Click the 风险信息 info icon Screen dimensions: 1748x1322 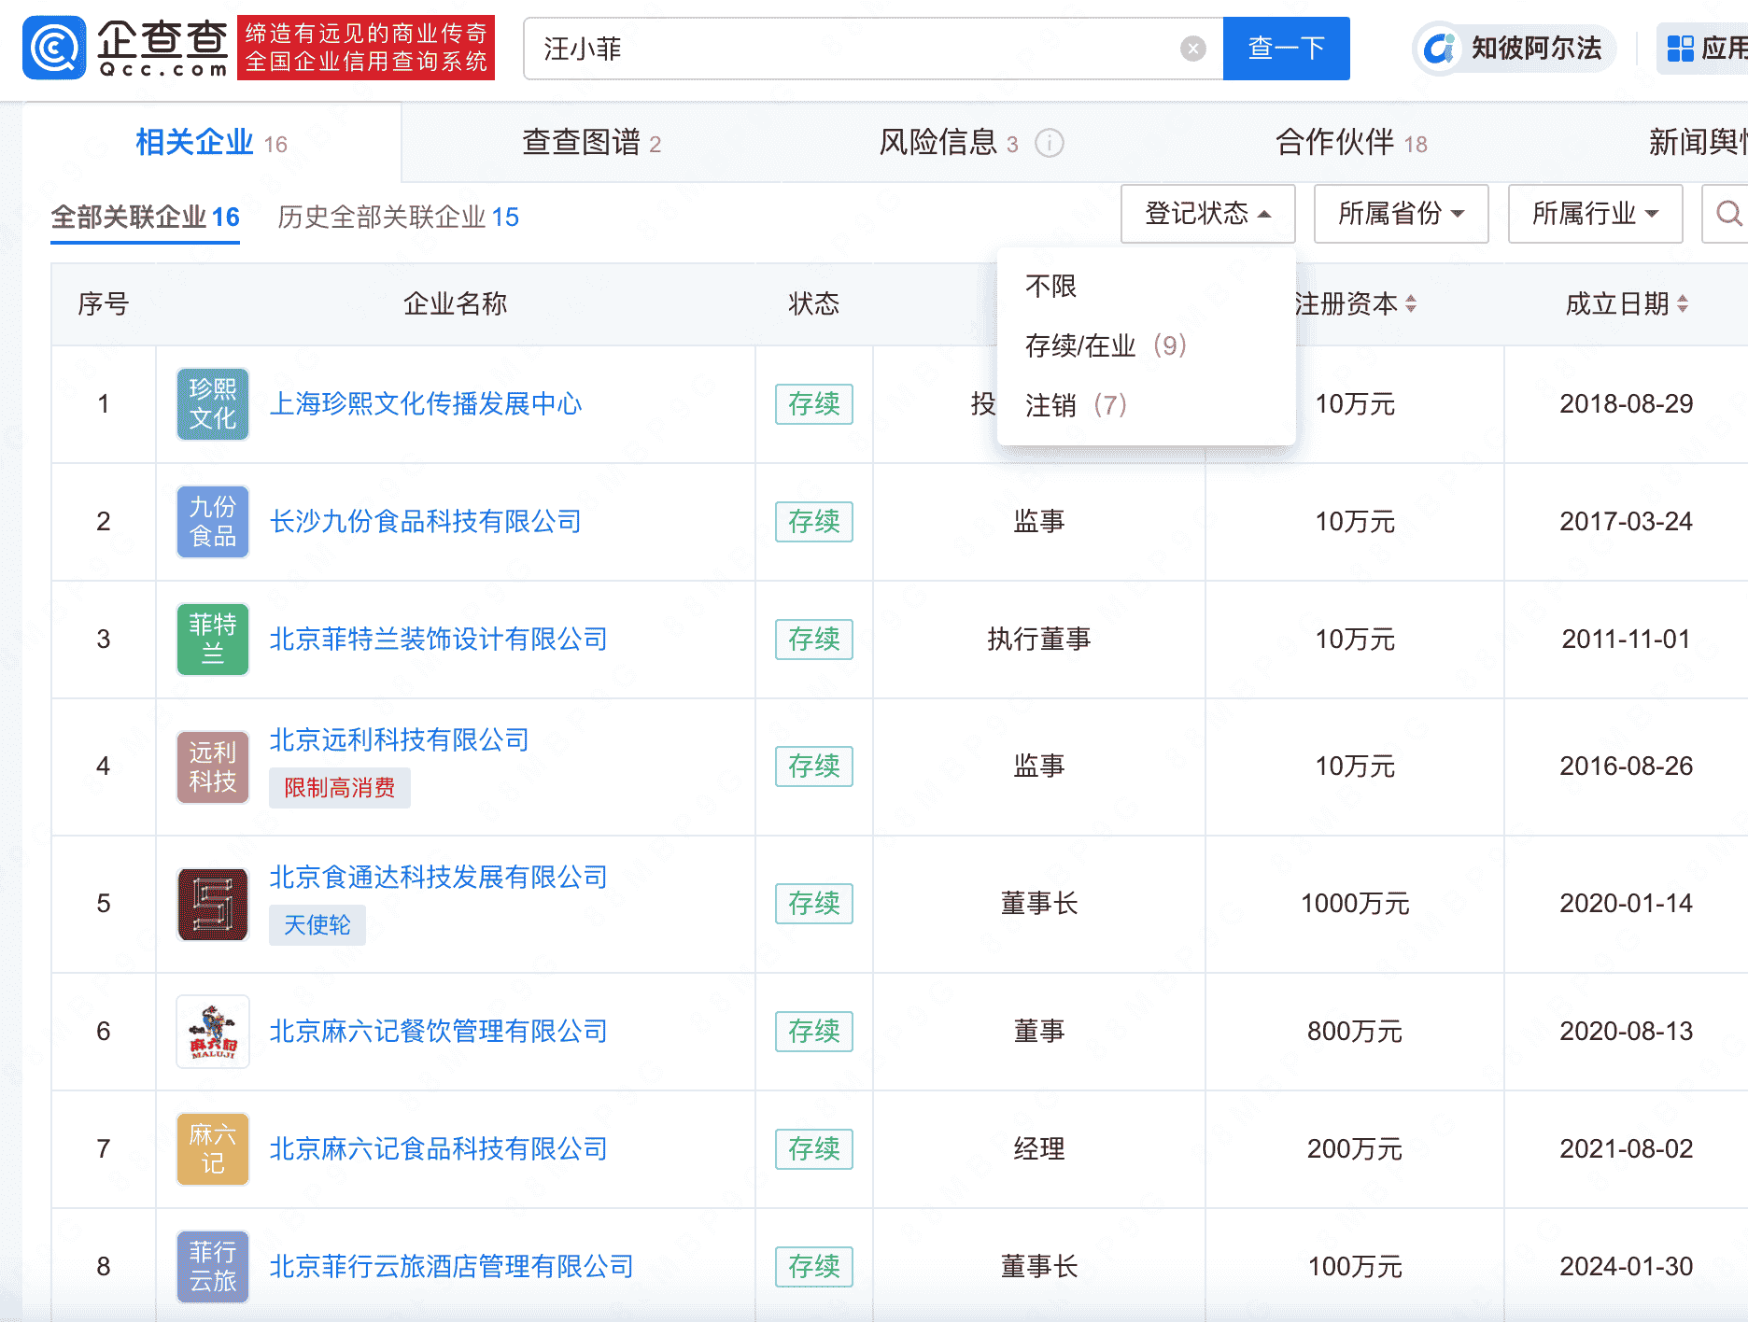click(1050, 144)
